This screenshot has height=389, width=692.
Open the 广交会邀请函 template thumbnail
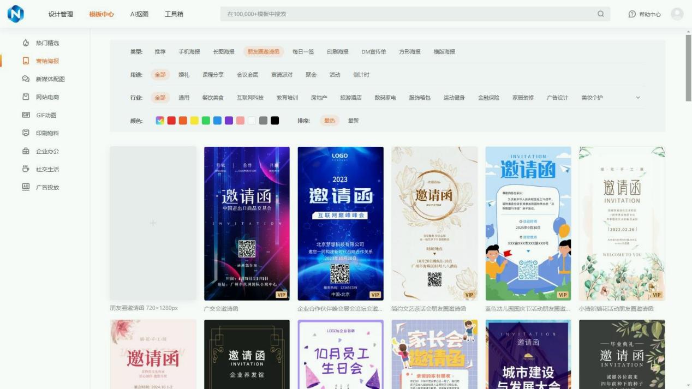point(247,223)
